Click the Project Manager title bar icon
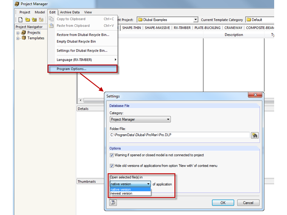The height and width of the screenshot is (215, 287). (x=17, y=4)
